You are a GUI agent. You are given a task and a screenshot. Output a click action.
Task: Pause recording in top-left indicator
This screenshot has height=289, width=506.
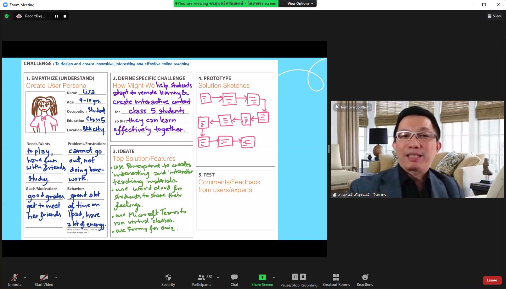[x=56, y=16]
